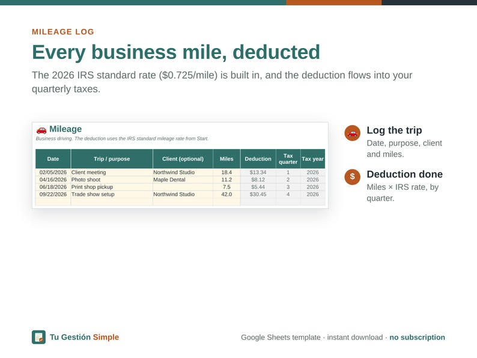Click tax quarter 1 in the Client meeting row
Screen dimensions: 477x358
pyautogui.click(x=288, y=172)
